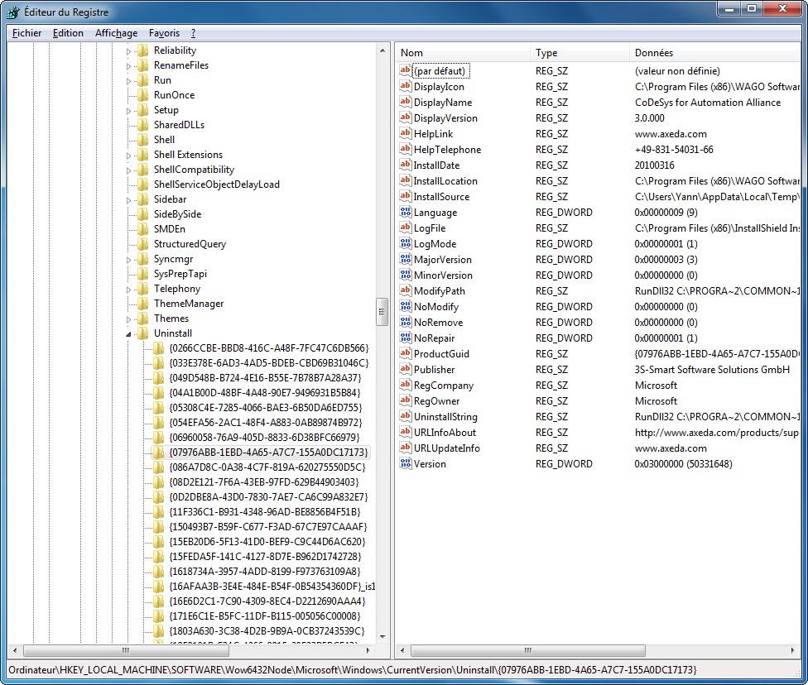Select the StructuredQuery key
The width and height of the screenshot is (808, 685).
coord(190,243)
